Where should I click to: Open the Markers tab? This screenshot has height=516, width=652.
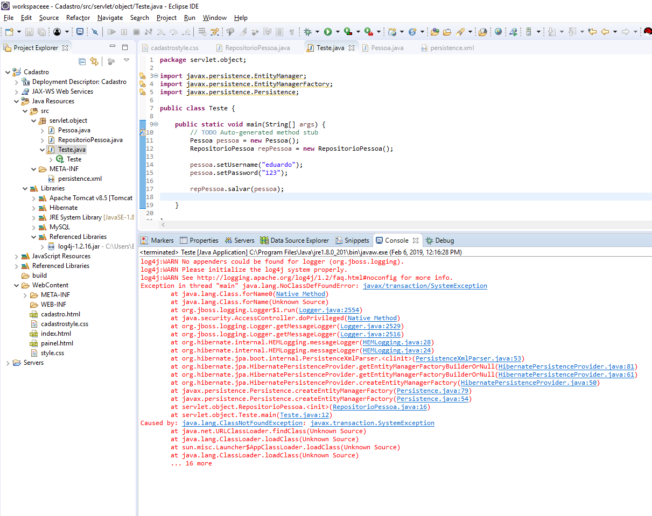(157, 241)
